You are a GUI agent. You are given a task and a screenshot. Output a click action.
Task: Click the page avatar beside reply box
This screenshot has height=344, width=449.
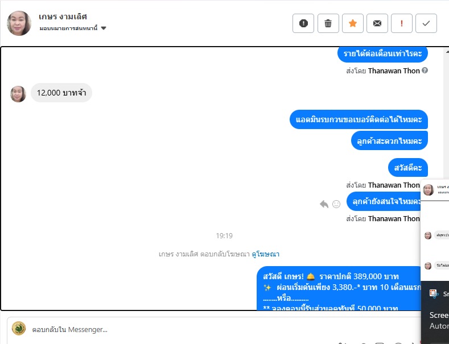[19, 328]
